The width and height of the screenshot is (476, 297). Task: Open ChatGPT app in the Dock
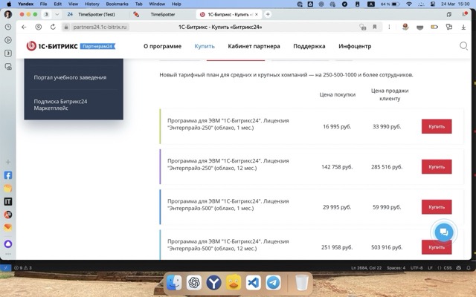click(193, 283)
